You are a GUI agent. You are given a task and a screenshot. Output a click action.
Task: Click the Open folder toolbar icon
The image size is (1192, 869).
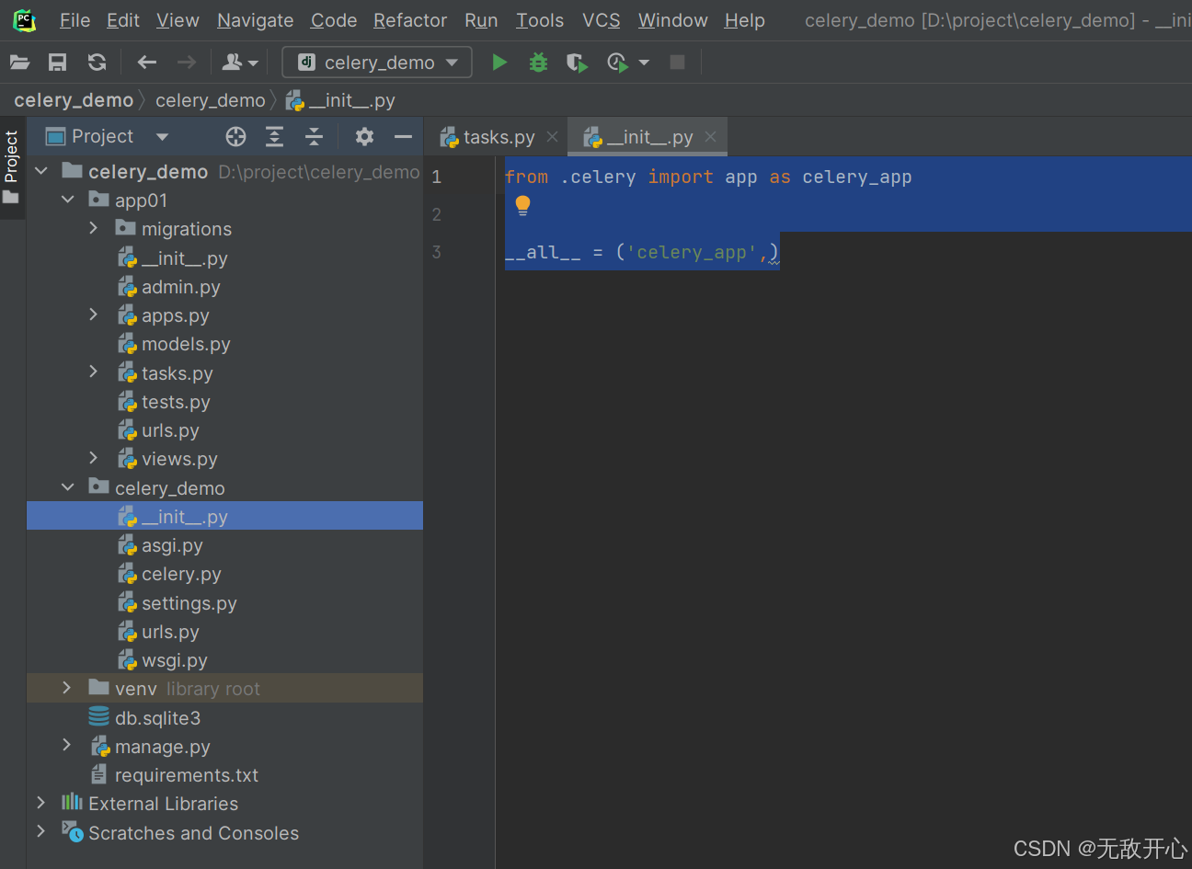click(19, 62)
